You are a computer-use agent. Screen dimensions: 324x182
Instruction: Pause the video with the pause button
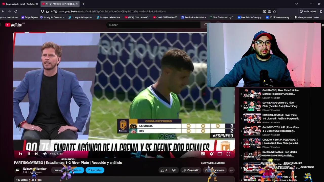coord(29,154)
